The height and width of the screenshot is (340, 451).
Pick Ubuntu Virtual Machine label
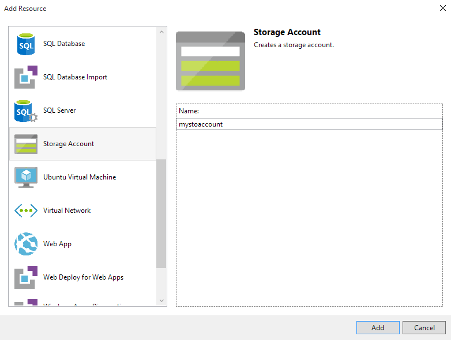tap(80, 177)
